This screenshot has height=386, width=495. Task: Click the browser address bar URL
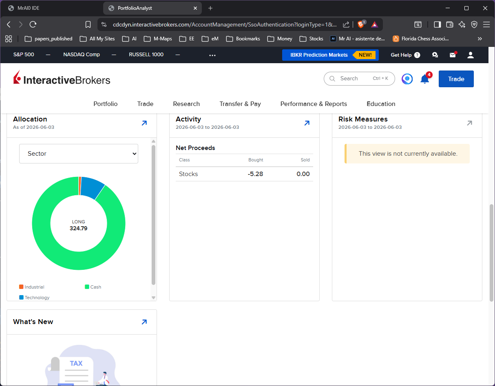pos(225,24)
